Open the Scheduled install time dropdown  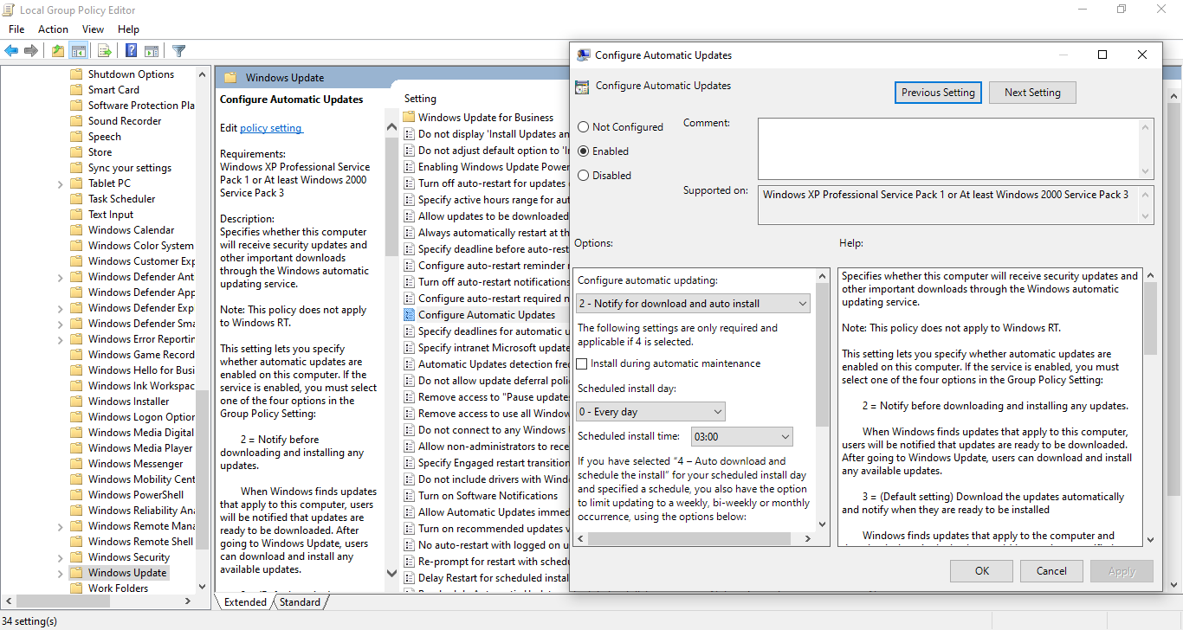click(742, 437)
